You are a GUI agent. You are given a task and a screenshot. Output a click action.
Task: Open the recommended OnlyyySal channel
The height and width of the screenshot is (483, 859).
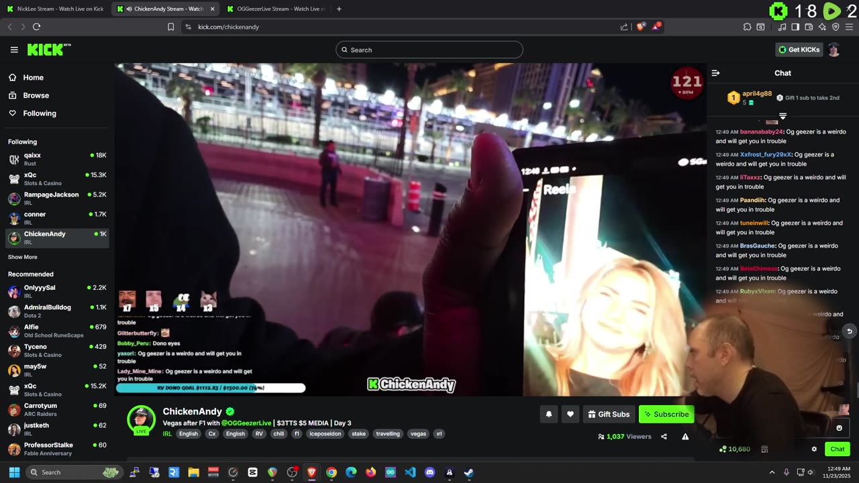[x=57, y=291]
